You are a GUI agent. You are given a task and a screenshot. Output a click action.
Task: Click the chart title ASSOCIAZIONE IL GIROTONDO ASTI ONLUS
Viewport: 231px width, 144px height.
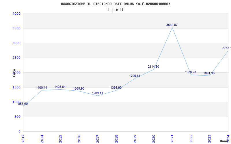tap(115, 4)
